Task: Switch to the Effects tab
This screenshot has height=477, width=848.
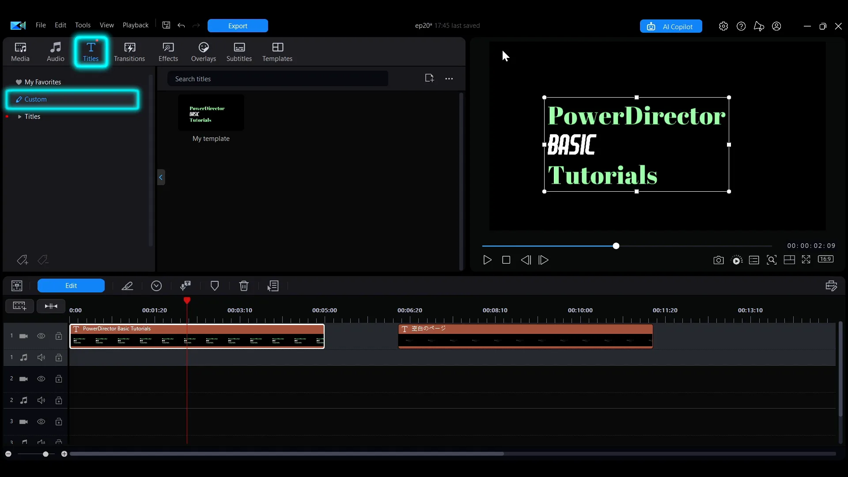Action: pos(168,52)
